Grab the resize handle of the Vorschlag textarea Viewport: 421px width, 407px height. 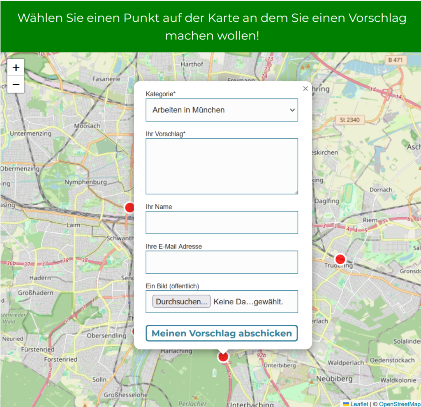tap(296, 192)
